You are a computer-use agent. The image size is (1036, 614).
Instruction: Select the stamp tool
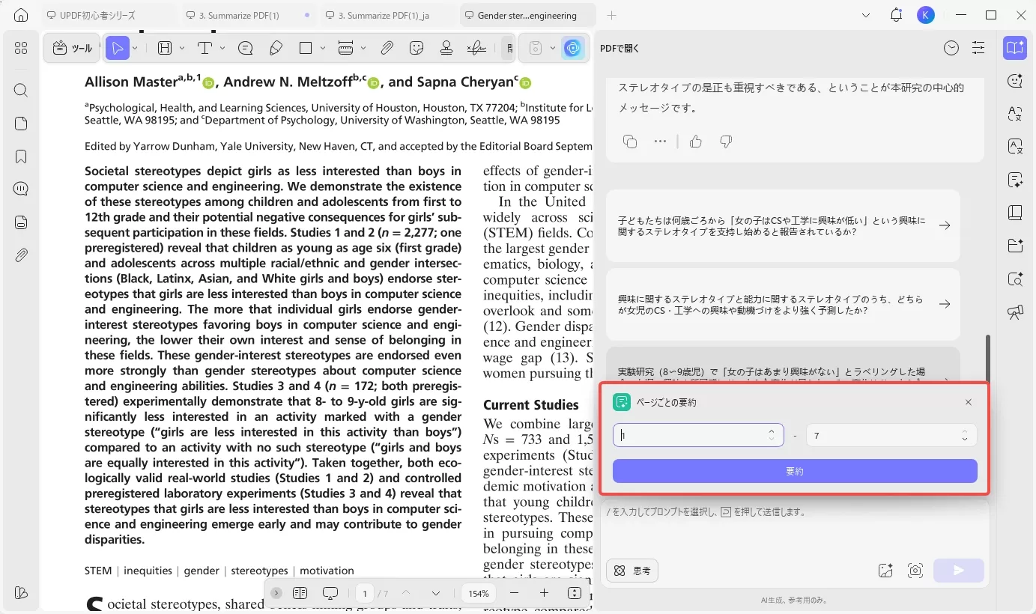pos(446,47)
